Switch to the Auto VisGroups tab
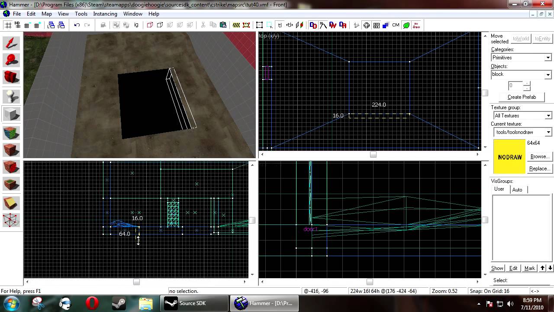This screenshot has width=554, height=312. click(x=517, y=189)
